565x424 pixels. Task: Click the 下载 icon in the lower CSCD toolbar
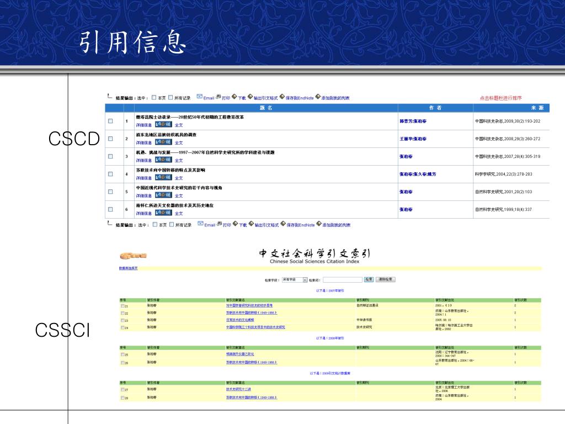(235, 224)
